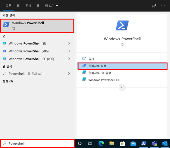Click the web search magnifier icon
Viewport: 170px width, 148px height.
pyautogui.click(x=5, y=74)
